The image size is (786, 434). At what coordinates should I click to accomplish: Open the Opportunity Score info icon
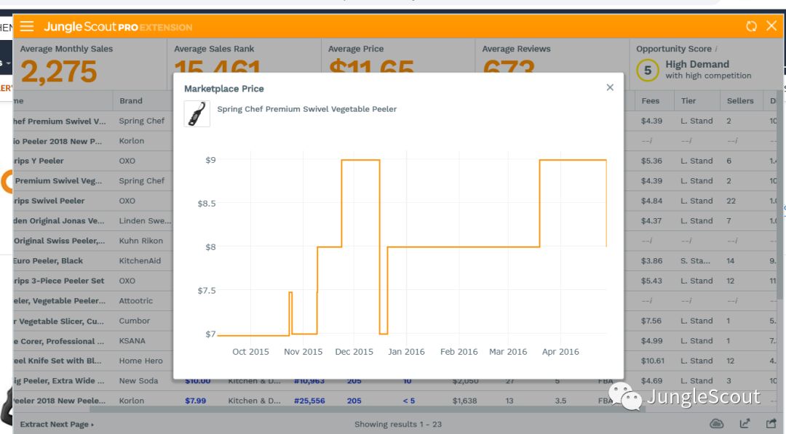coord(716,49)
